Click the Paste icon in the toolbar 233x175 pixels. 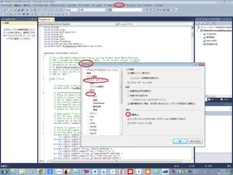click(x=34, y=10)
